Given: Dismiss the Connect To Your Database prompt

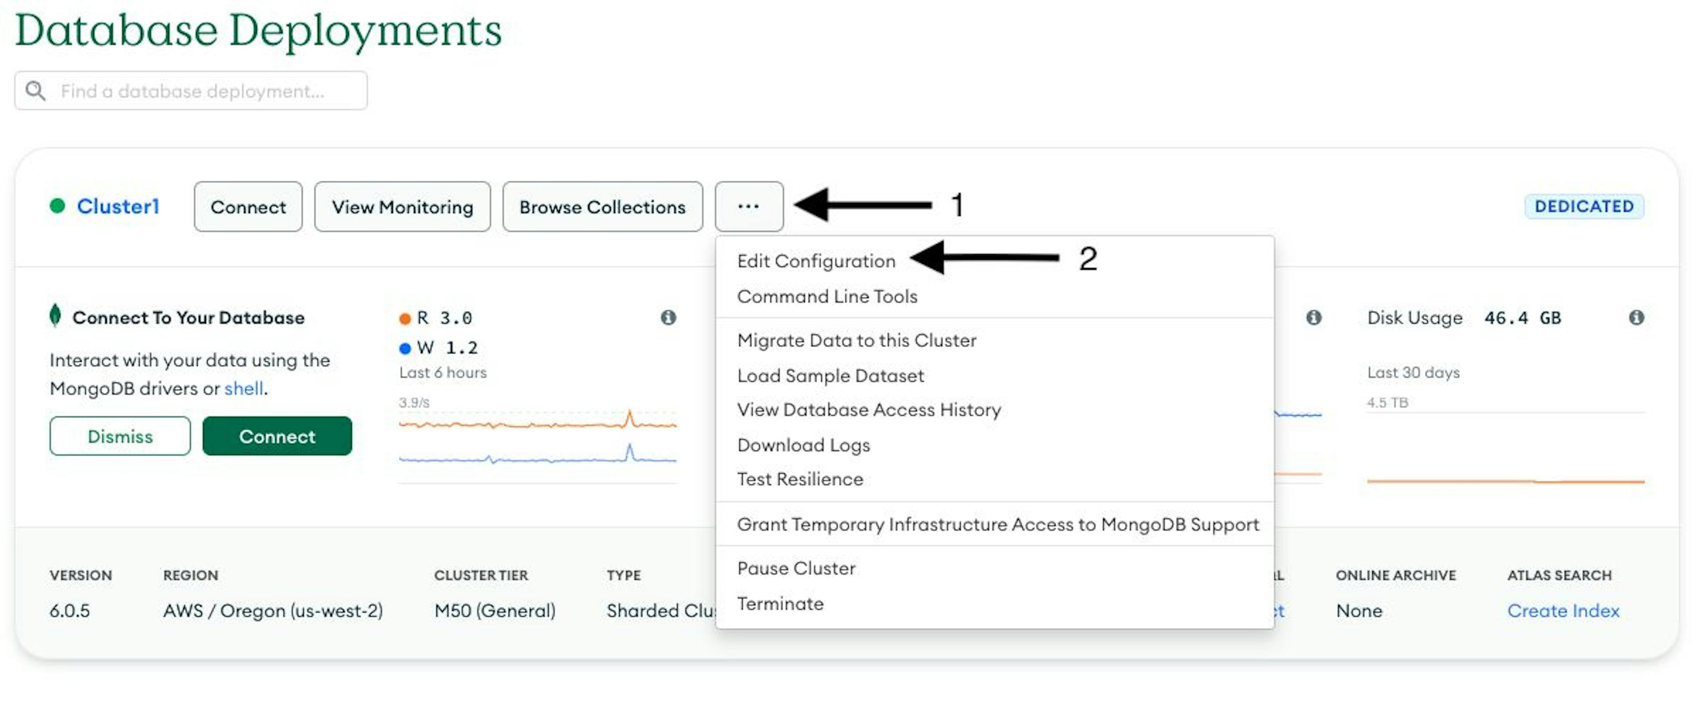Looking at the screenshot, I should (x=120, y=436).
